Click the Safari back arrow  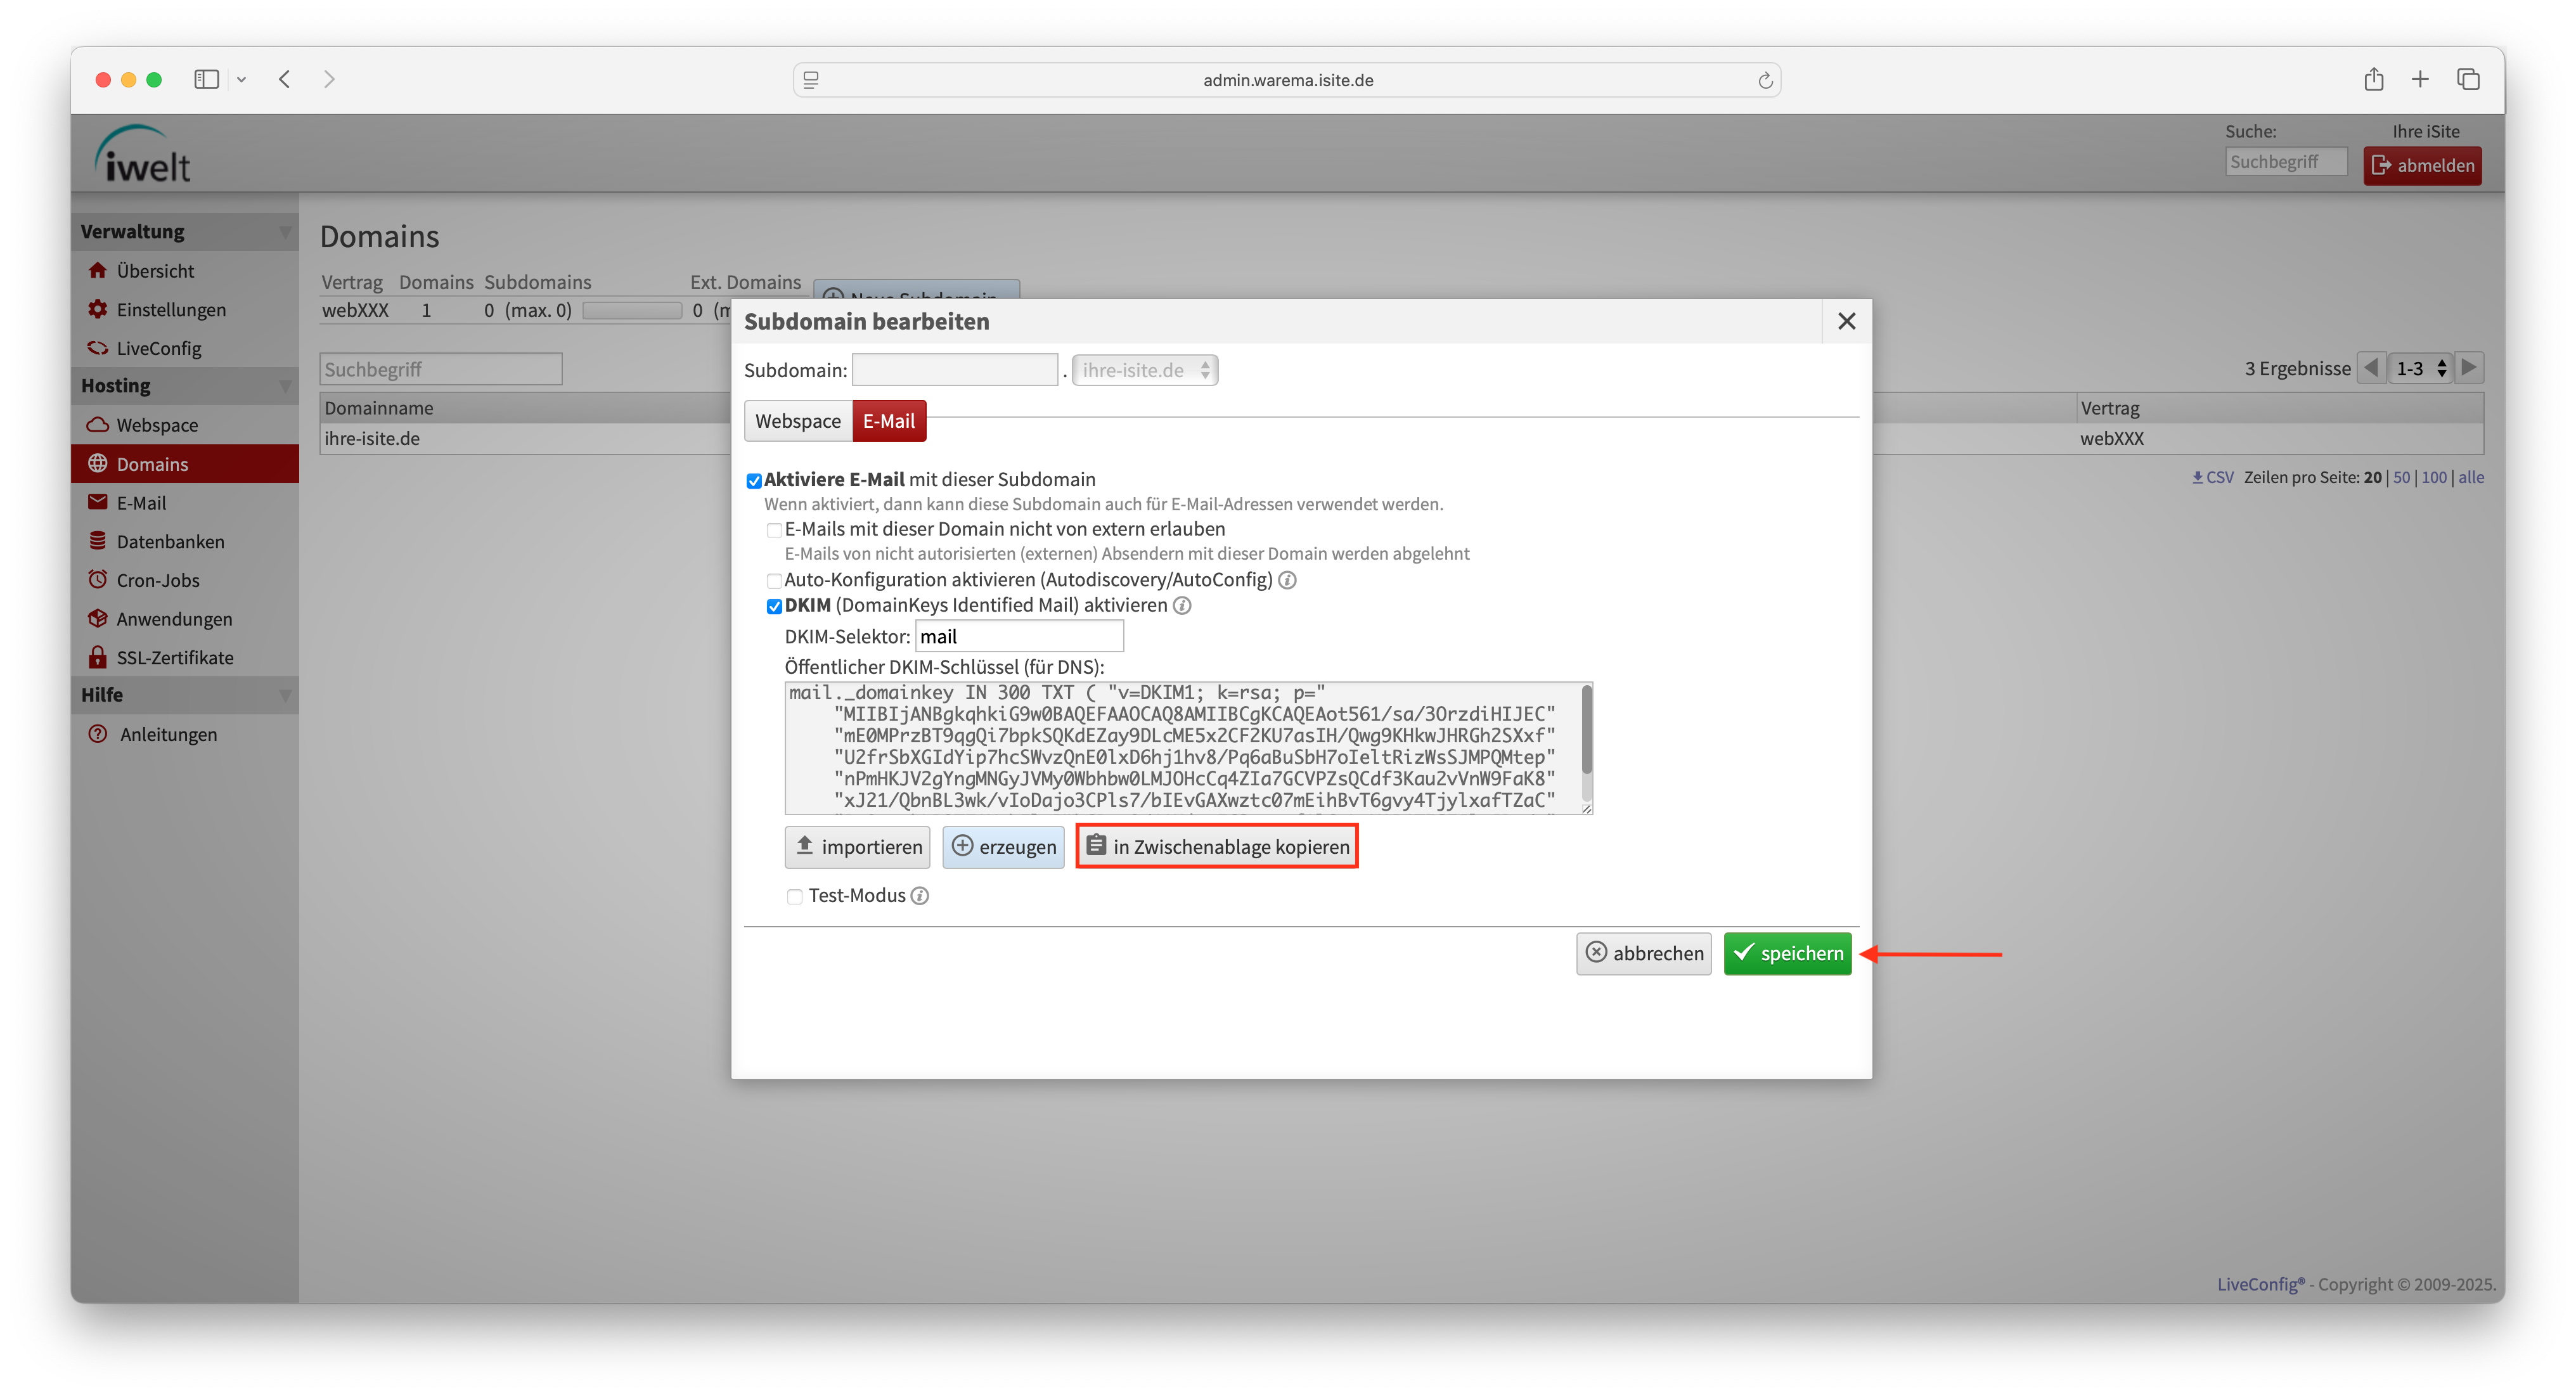click(285, 79)
